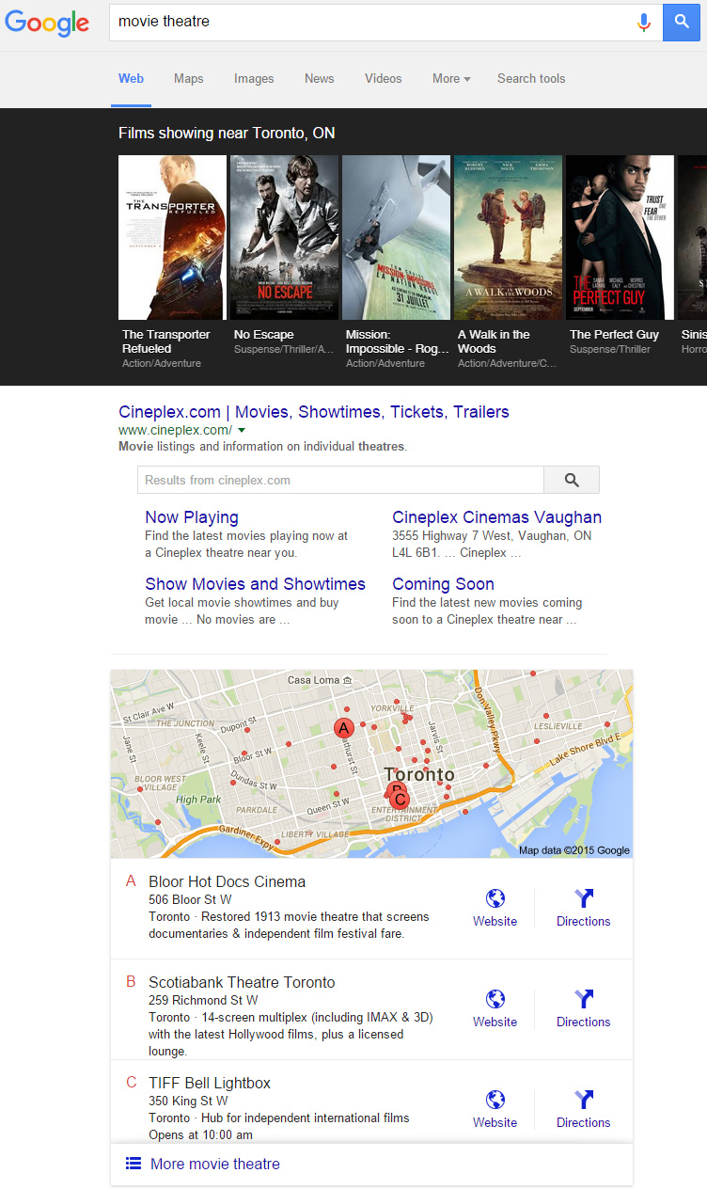The image size is (707, 1189).
Task: Open Search tools options
Action: tap(531, 79)
